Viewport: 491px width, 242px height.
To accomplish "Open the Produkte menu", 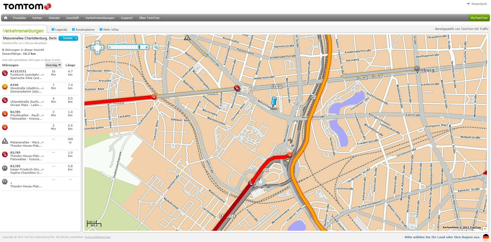I will [x=19, y=18].
